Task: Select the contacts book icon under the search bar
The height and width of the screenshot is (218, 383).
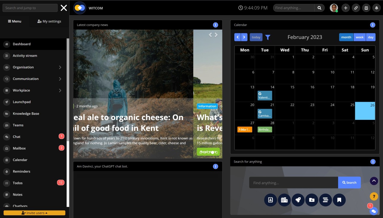Action: [270, 200]
